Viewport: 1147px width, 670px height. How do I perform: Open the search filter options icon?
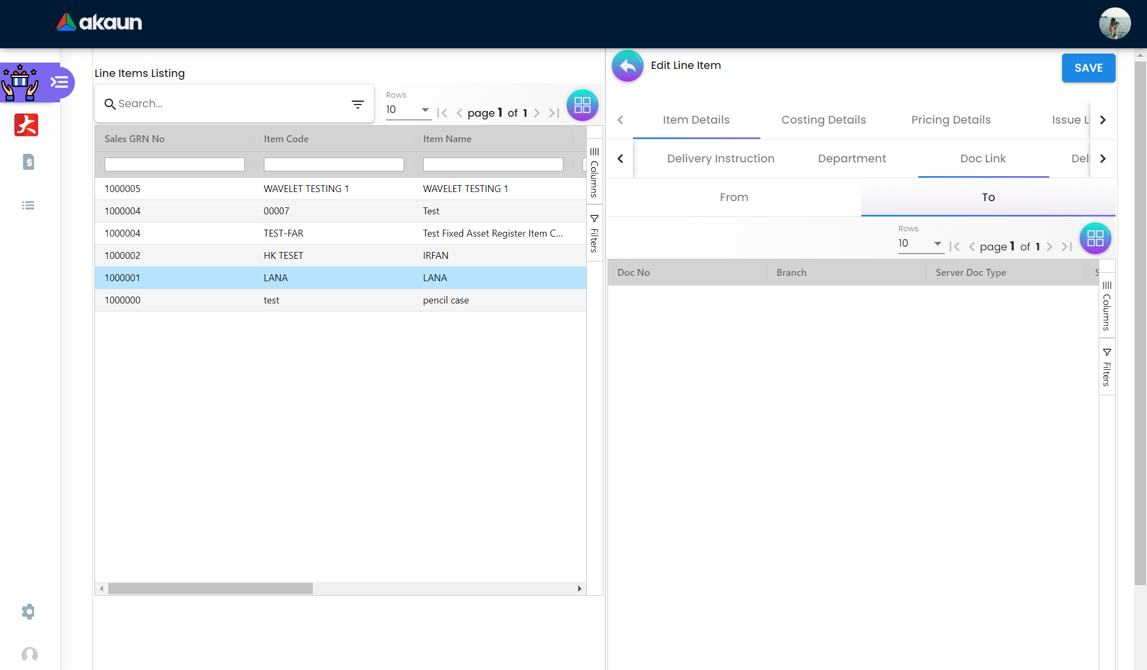click(357, 104)
